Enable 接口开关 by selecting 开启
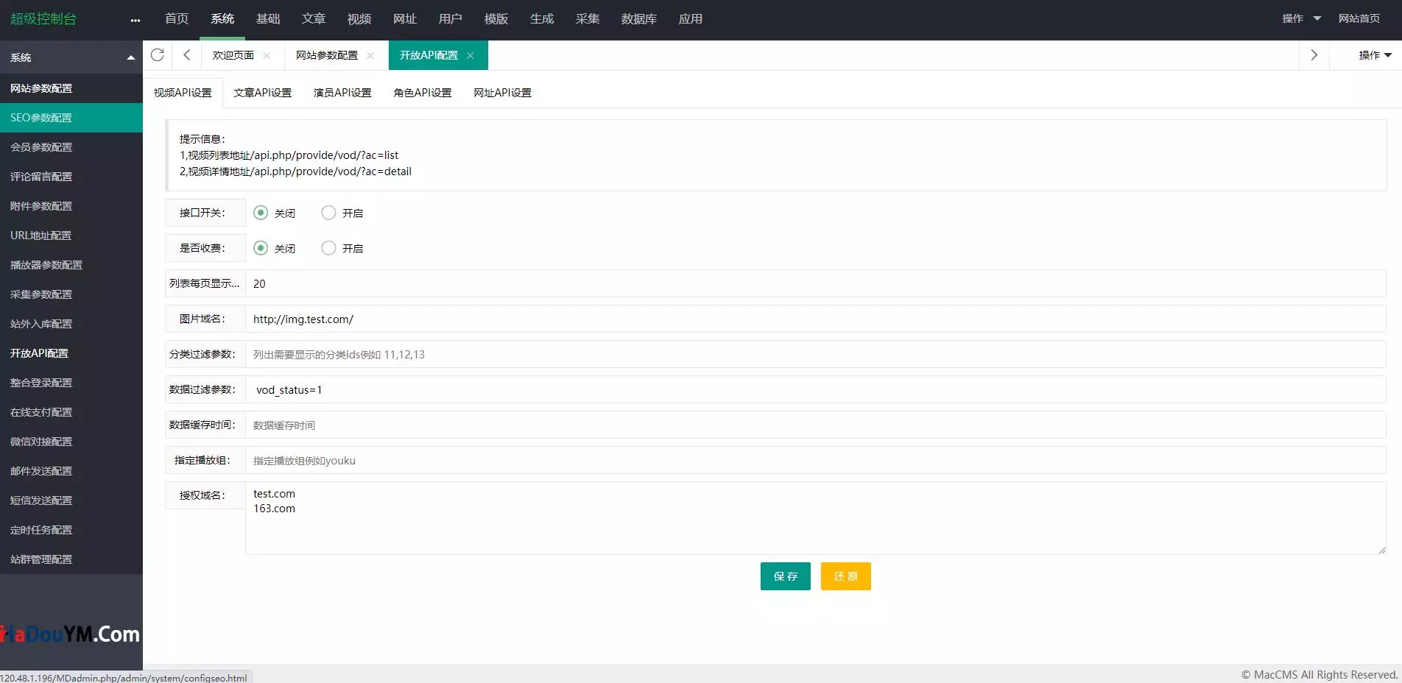 click(x=329, y=213)
